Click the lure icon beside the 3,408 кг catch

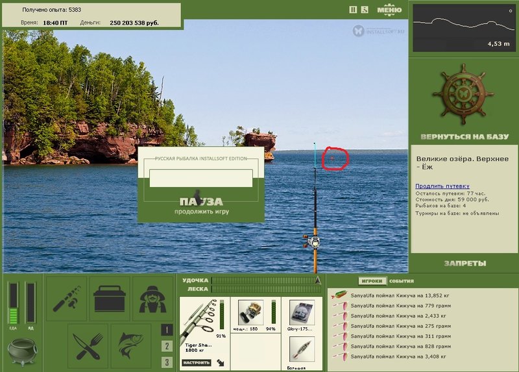(x=340, y=356)
